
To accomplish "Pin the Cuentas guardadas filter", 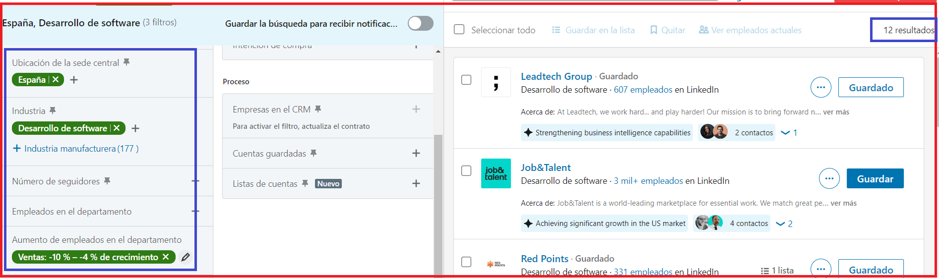I will pos(313,154).
